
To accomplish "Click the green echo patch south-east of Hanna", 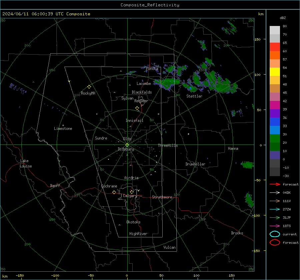I will [247, 165].
